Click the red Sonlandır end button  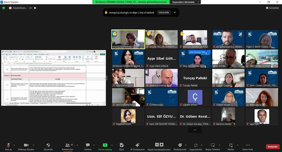pos(273,146)
